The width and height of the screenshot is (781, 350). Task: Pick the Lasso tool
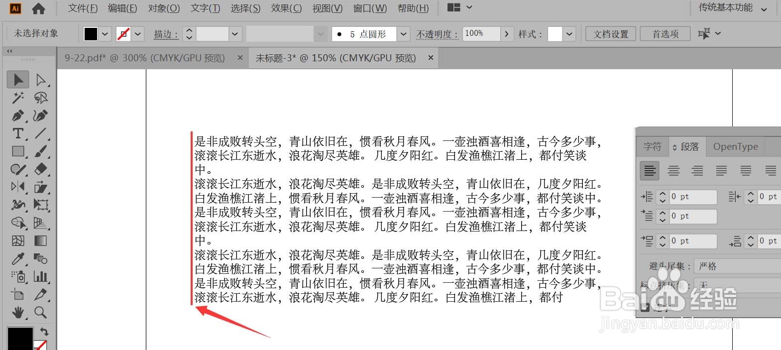pyautogui.click(x=41, y=98)
